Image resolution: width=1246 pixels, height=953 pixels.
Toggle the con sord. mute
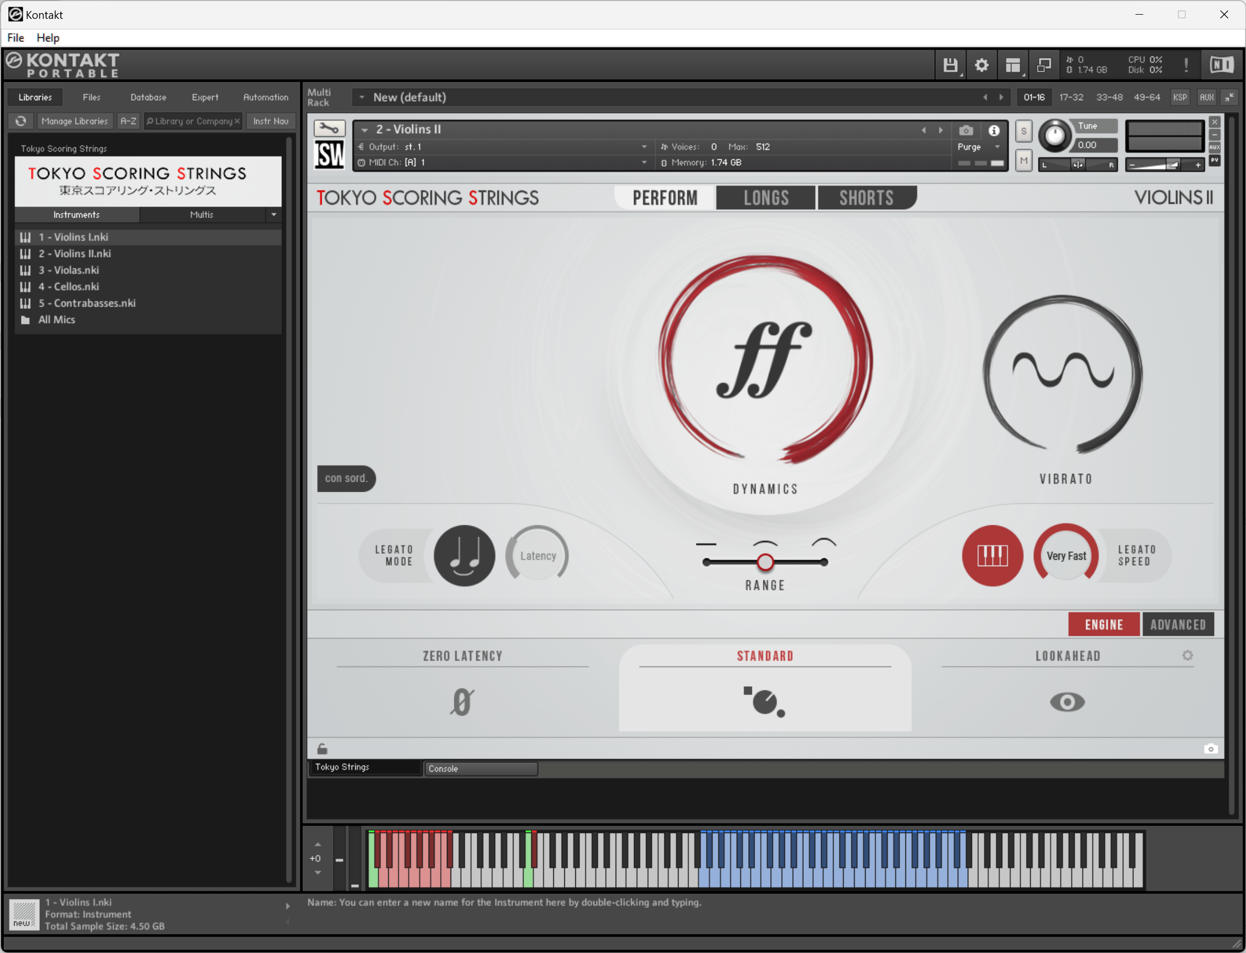[346, 478]
